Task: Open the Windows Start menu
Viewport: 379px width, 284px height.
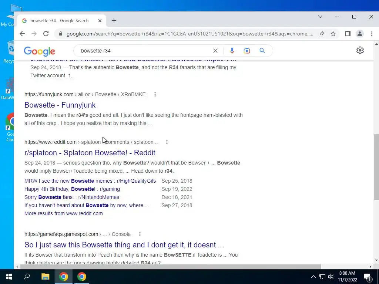Action: tap(9, 277)
